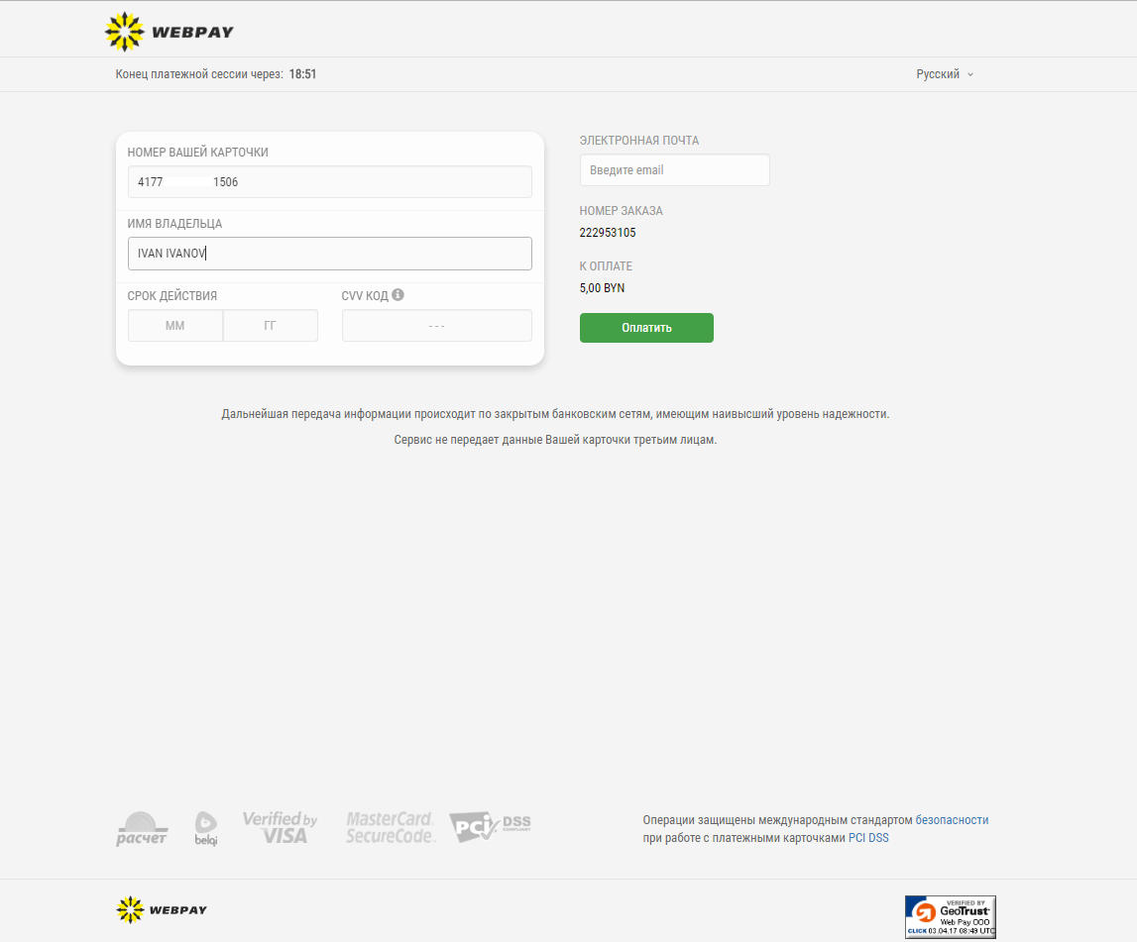Viewport: 1137px width, 942px height.
Task: Click the PCI DSS compliance logo
Action: point(490,827)
